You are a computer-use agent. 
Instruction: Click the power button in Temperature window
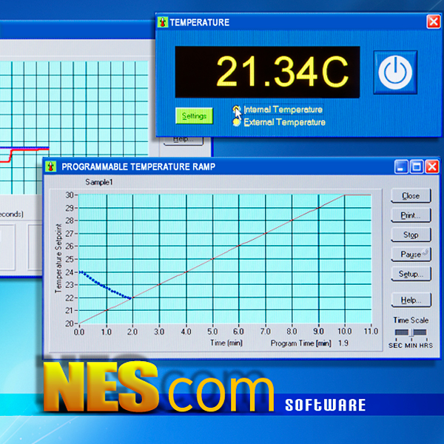395,73
